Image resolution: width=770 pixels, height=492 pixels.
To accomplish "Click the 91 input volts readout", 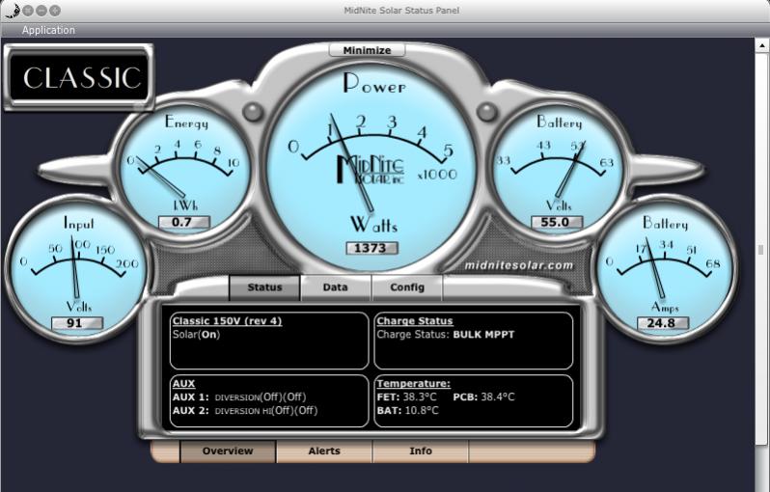I will pyautogui.click(x=77, y=323).
